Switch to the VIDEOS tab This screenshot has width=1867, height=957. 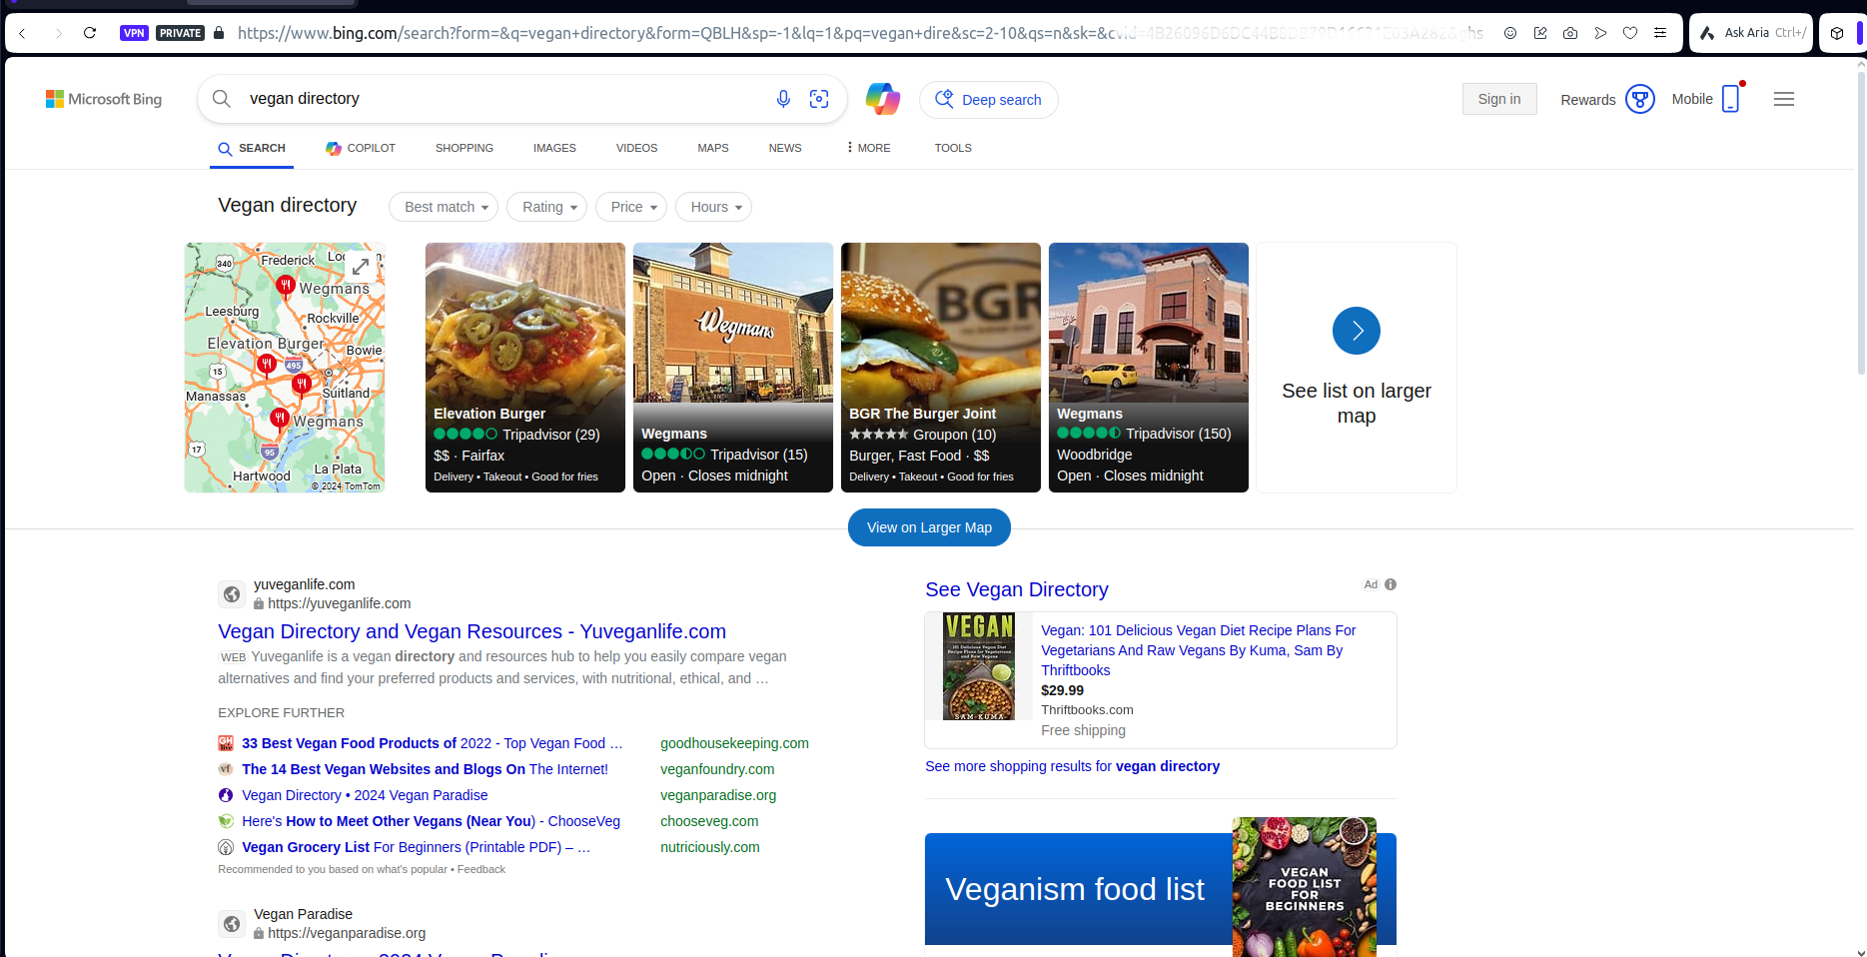(x=636, y=148)
